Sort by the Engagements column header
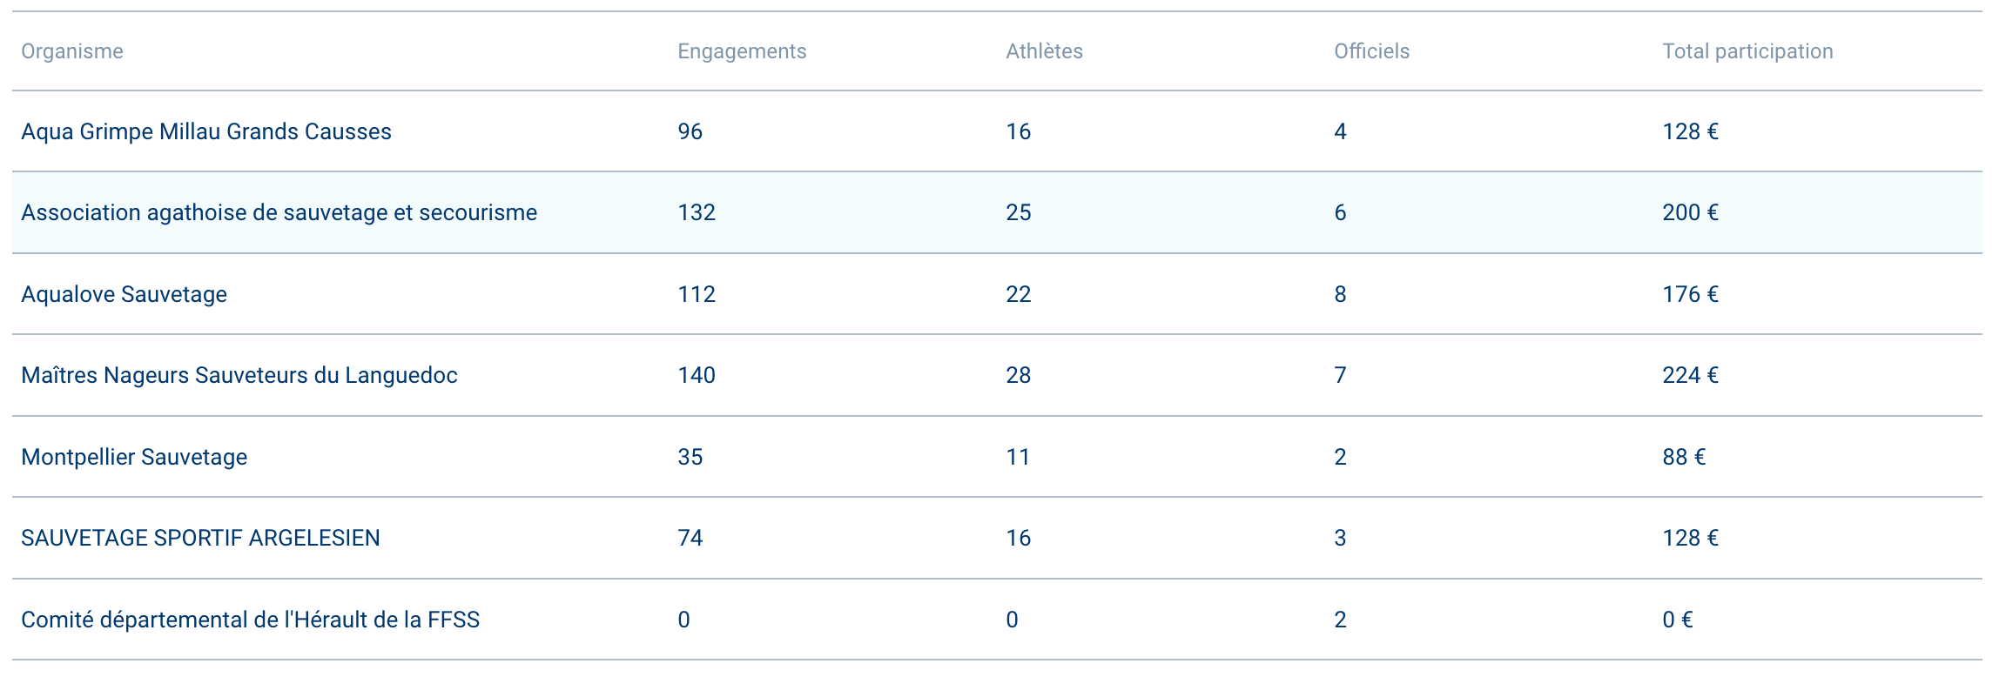 coord(742,51)
